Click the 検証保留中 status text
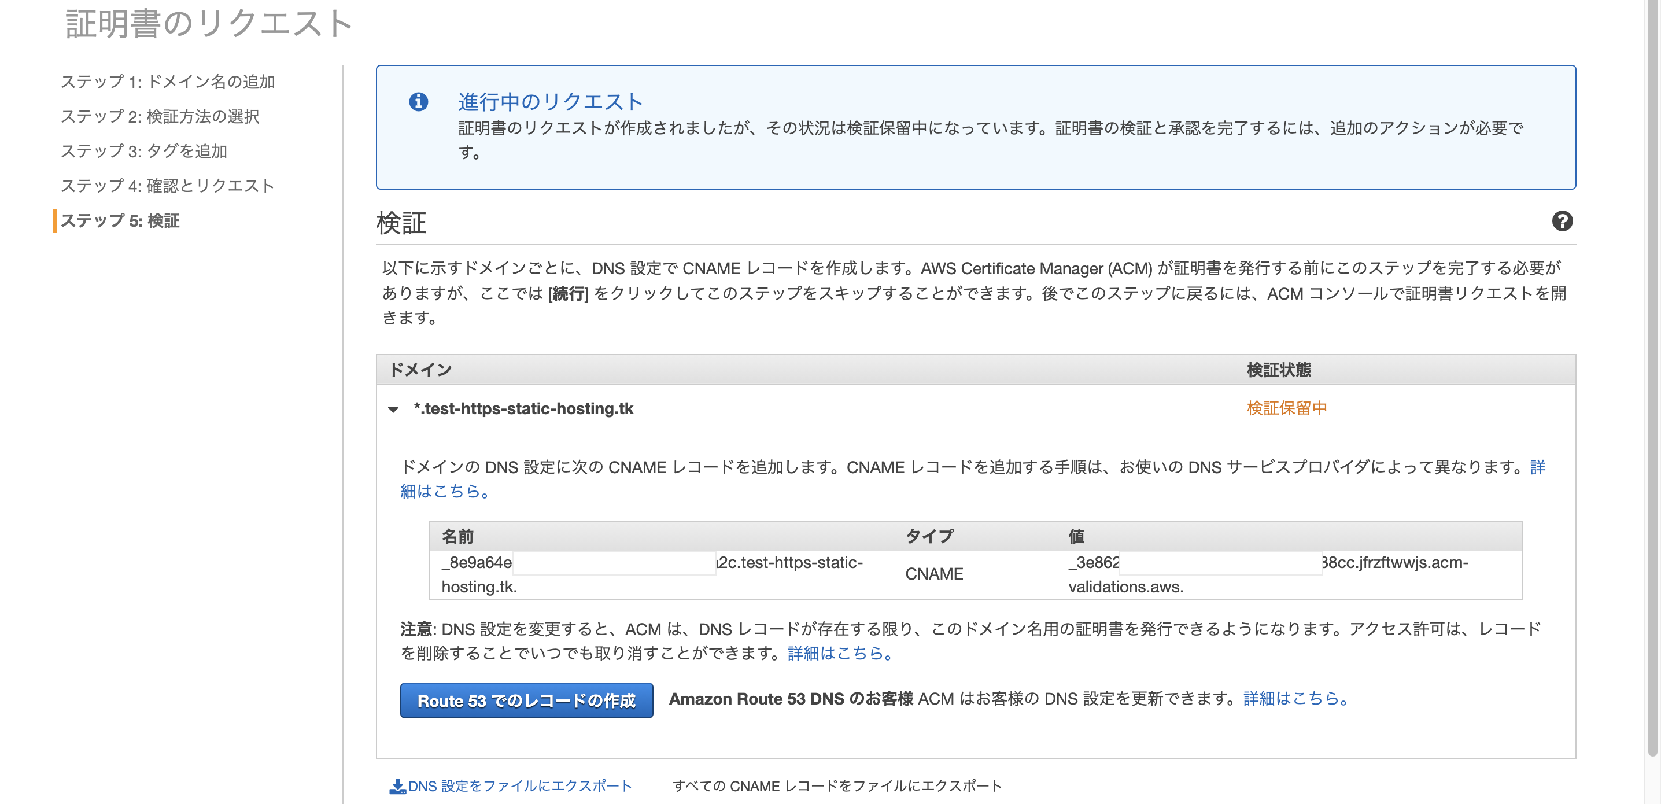The width and height of the screenshot is (1661, 804). [1286, 408]
